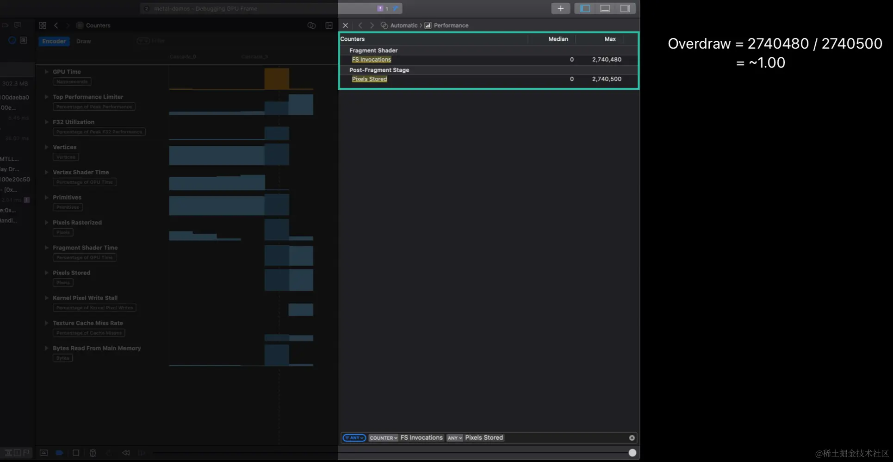Click the debug bar image/drawable icon
Viewport: 893px width, 462px height.
(x=43, y=453)
